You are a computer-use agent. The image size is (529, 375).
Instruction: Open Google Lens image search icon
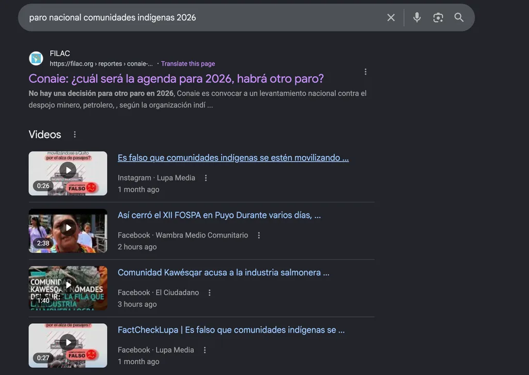pyautogui.click(x=438, y=18)
